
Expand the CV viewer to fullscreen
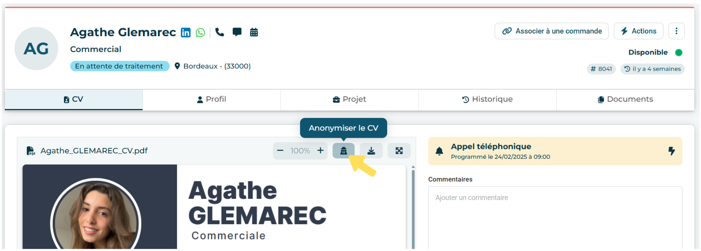coord(399,151)
